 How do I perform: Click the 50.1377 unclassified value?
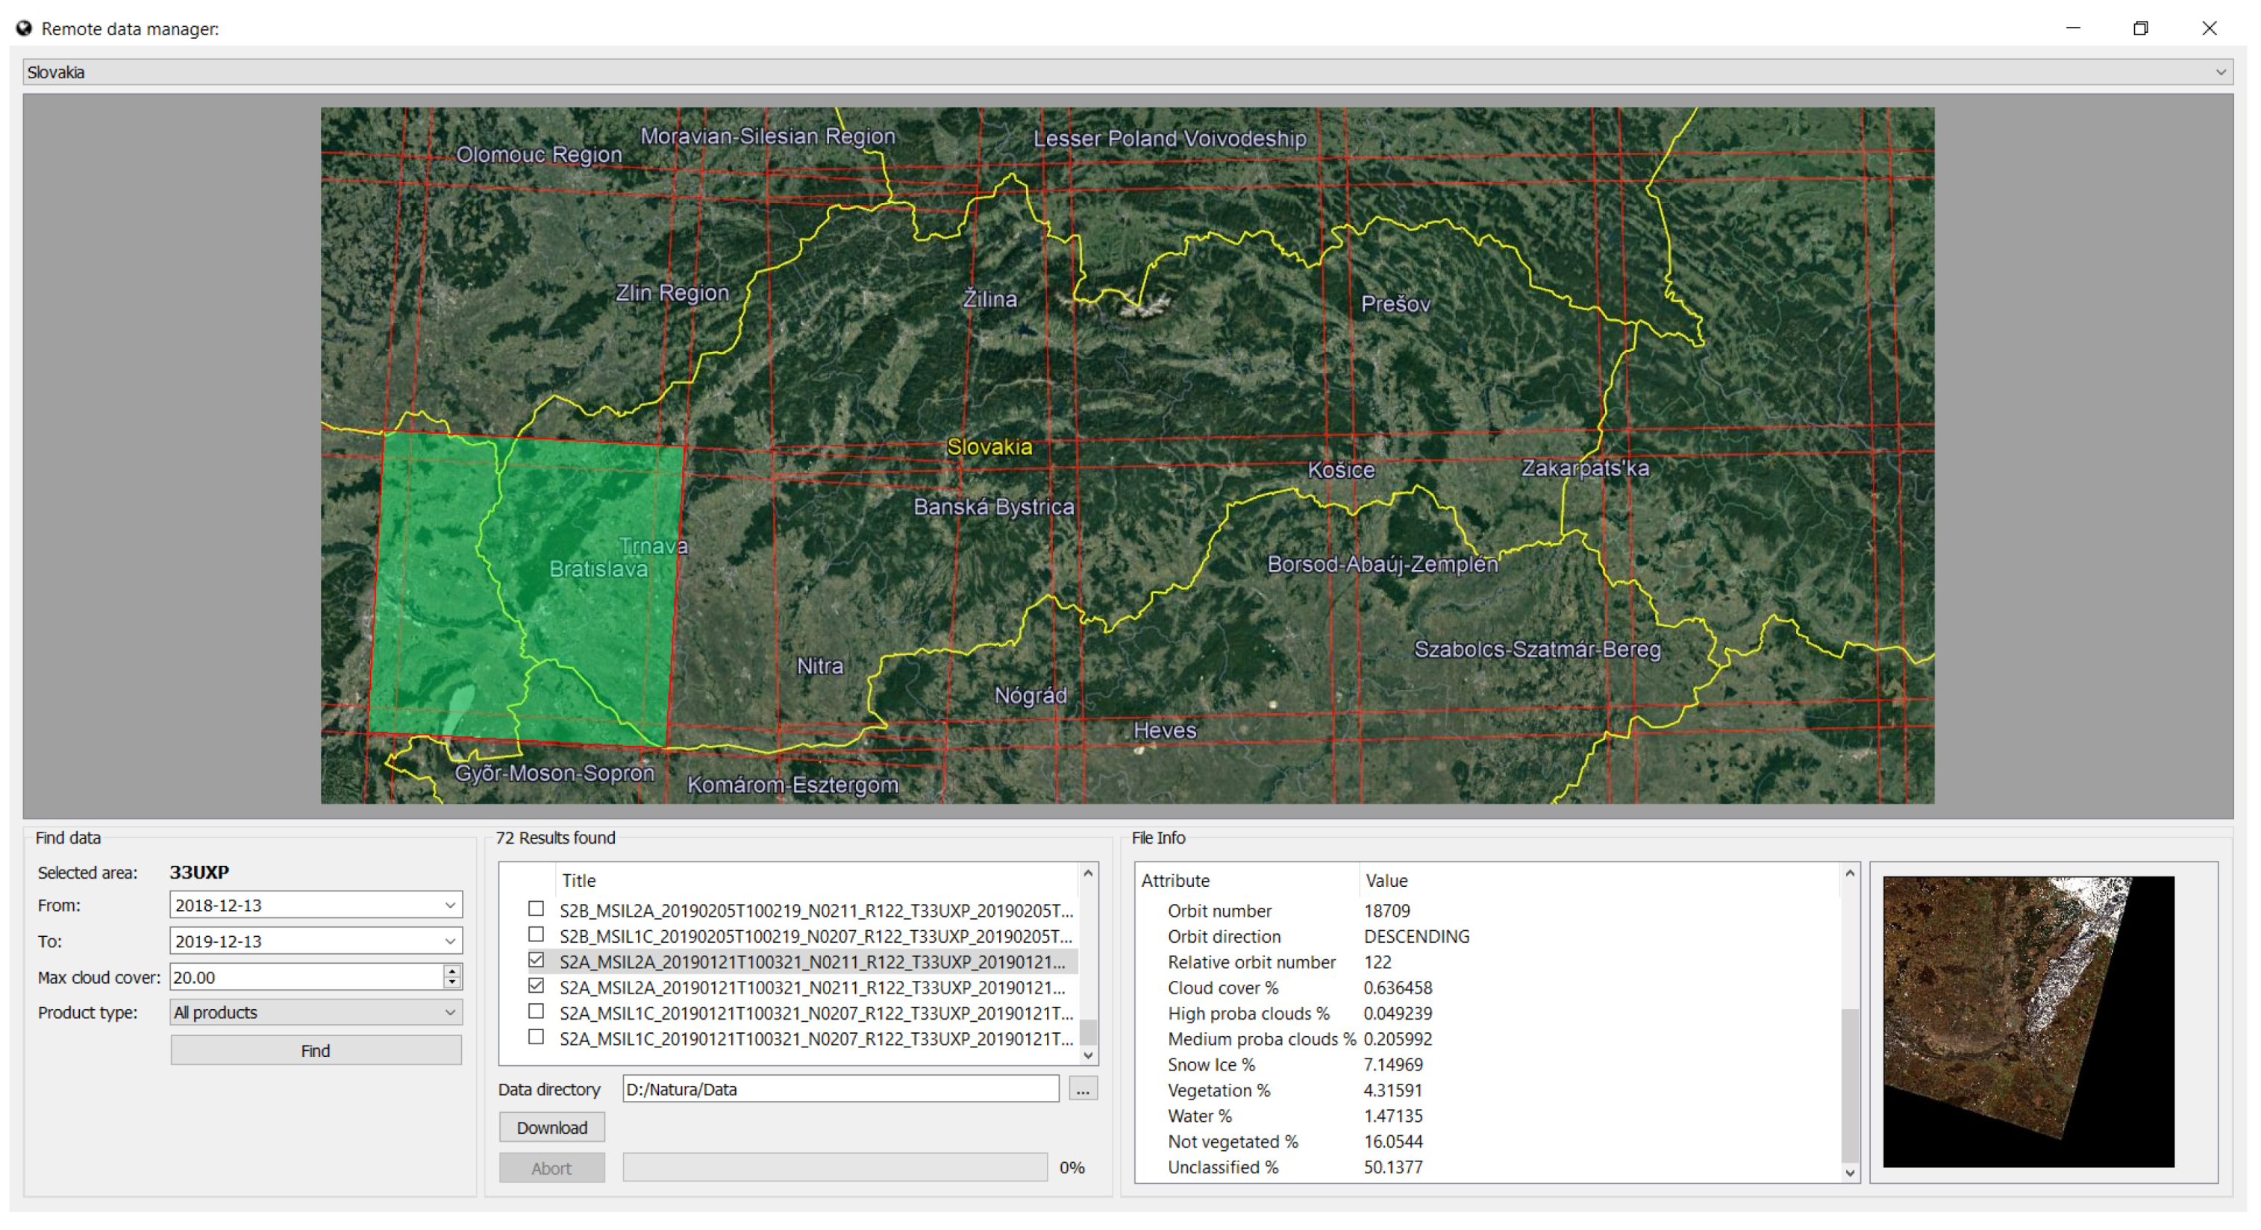click(1393, 1167)
